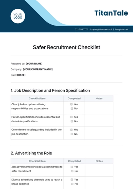Click Checklist Item header in Advertising table
The width and height of the screenshot is (133, 189).
(x=37, y=161)
